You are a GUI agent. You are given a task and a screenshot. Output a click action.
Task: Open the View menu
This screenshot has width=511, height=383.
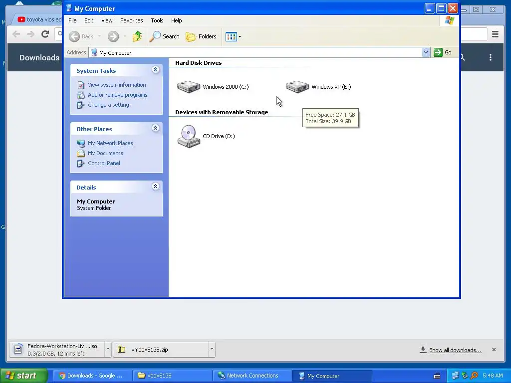(107, 20)
